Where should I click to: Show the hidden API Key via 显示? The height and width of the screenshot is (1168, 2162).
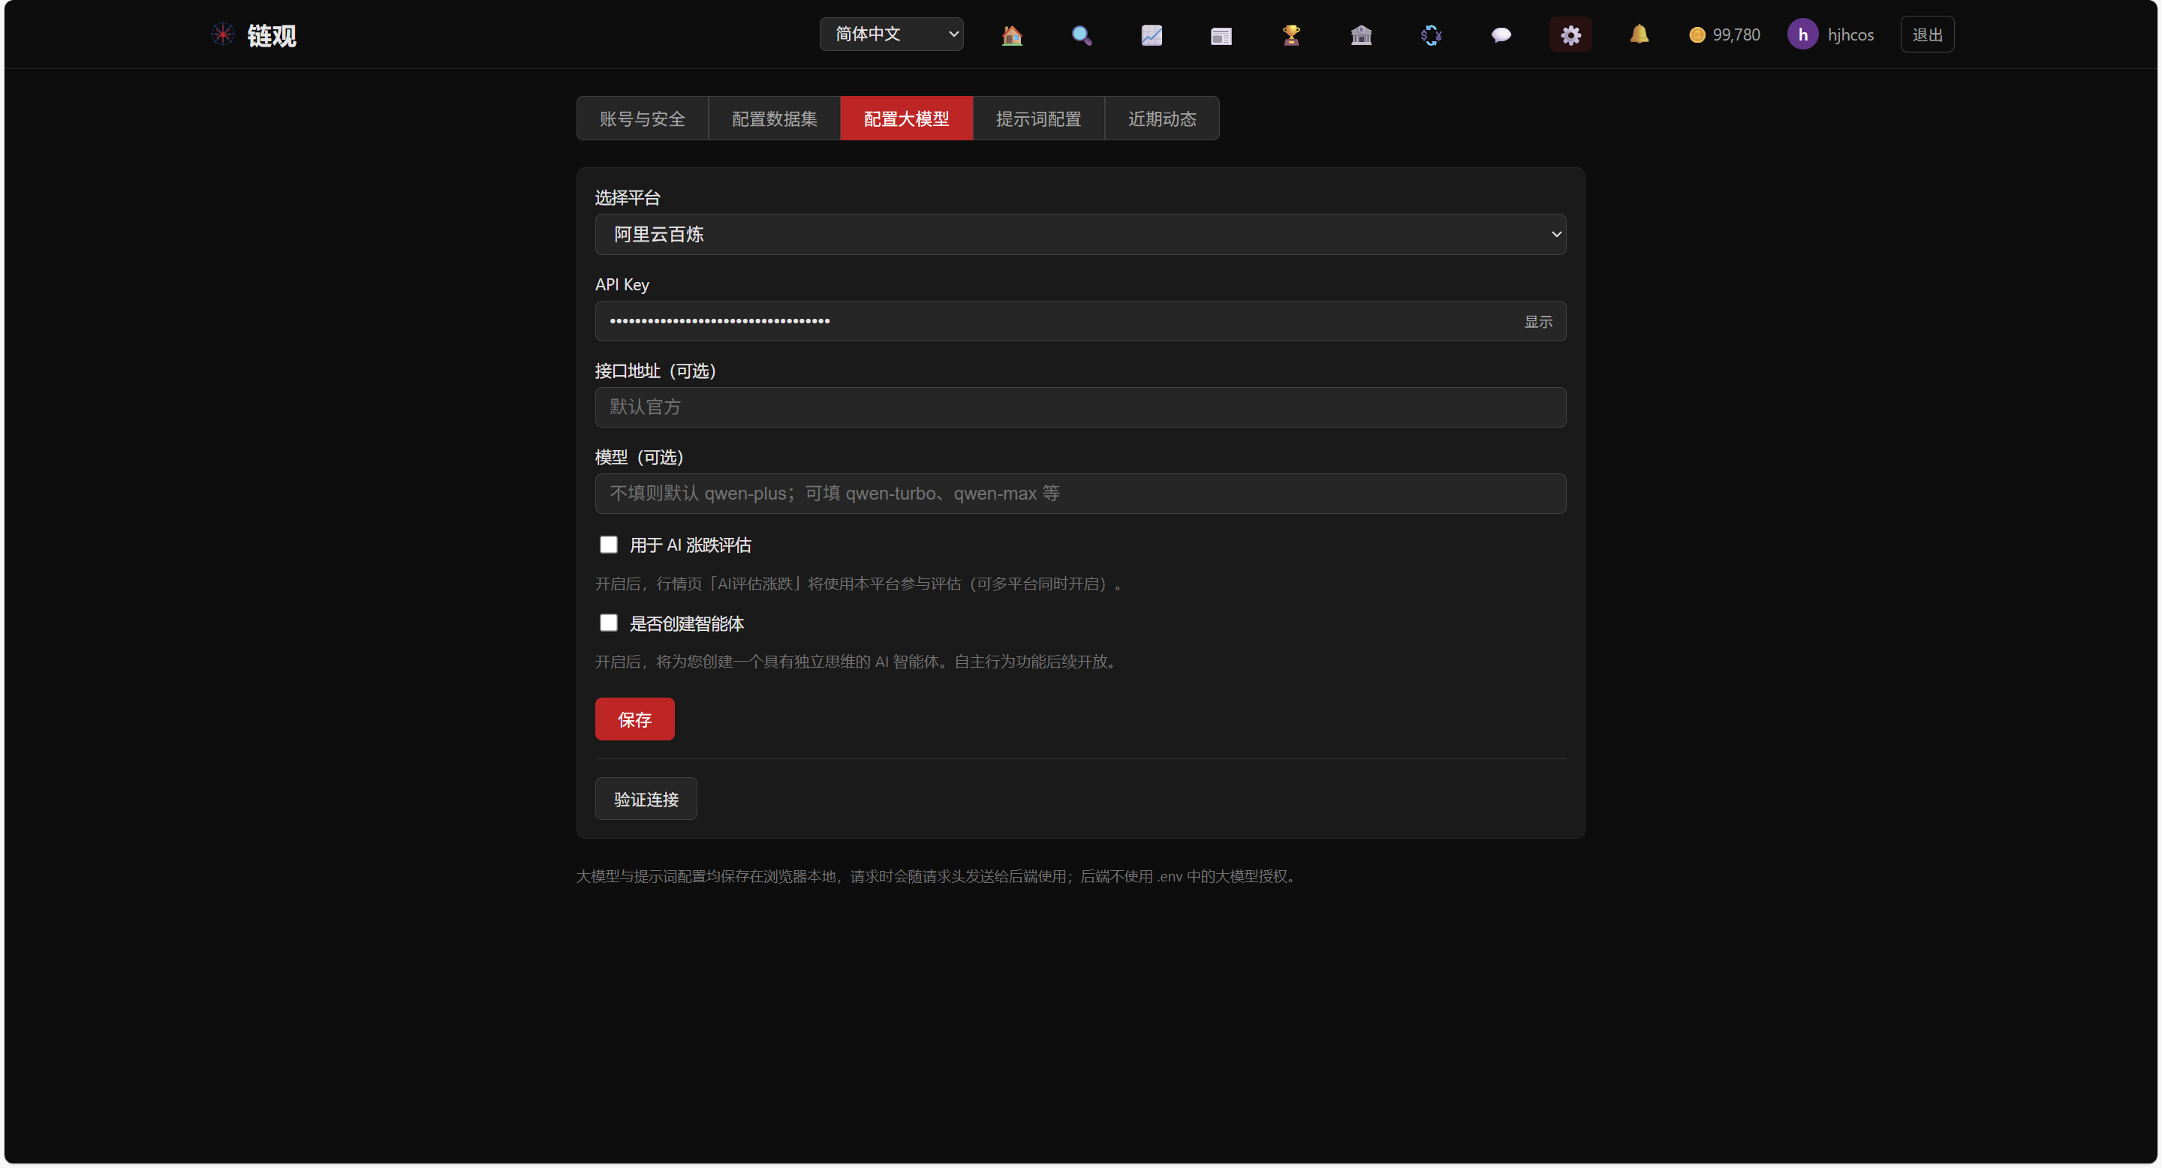coord(1537,322)
